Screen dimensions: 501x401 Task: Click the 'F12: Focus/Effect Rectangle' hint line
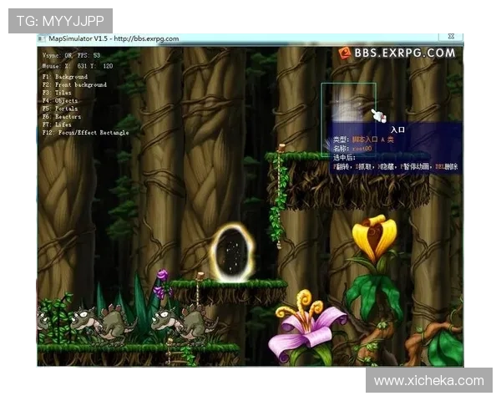point(86,133)
